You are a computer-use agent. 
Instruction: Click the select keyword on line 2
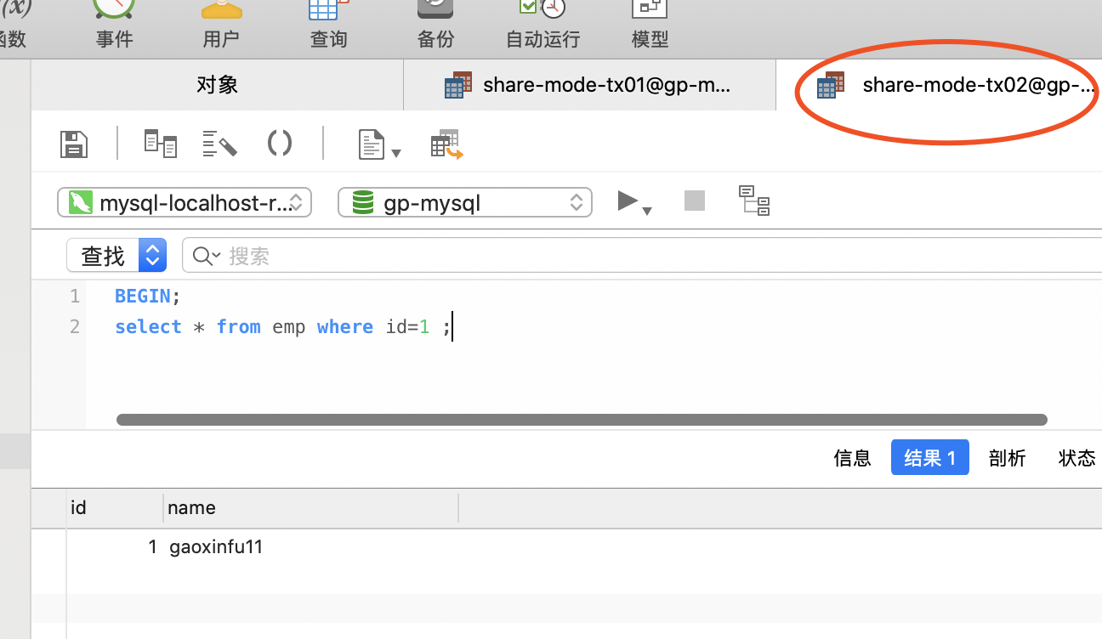tap(149, 327)
